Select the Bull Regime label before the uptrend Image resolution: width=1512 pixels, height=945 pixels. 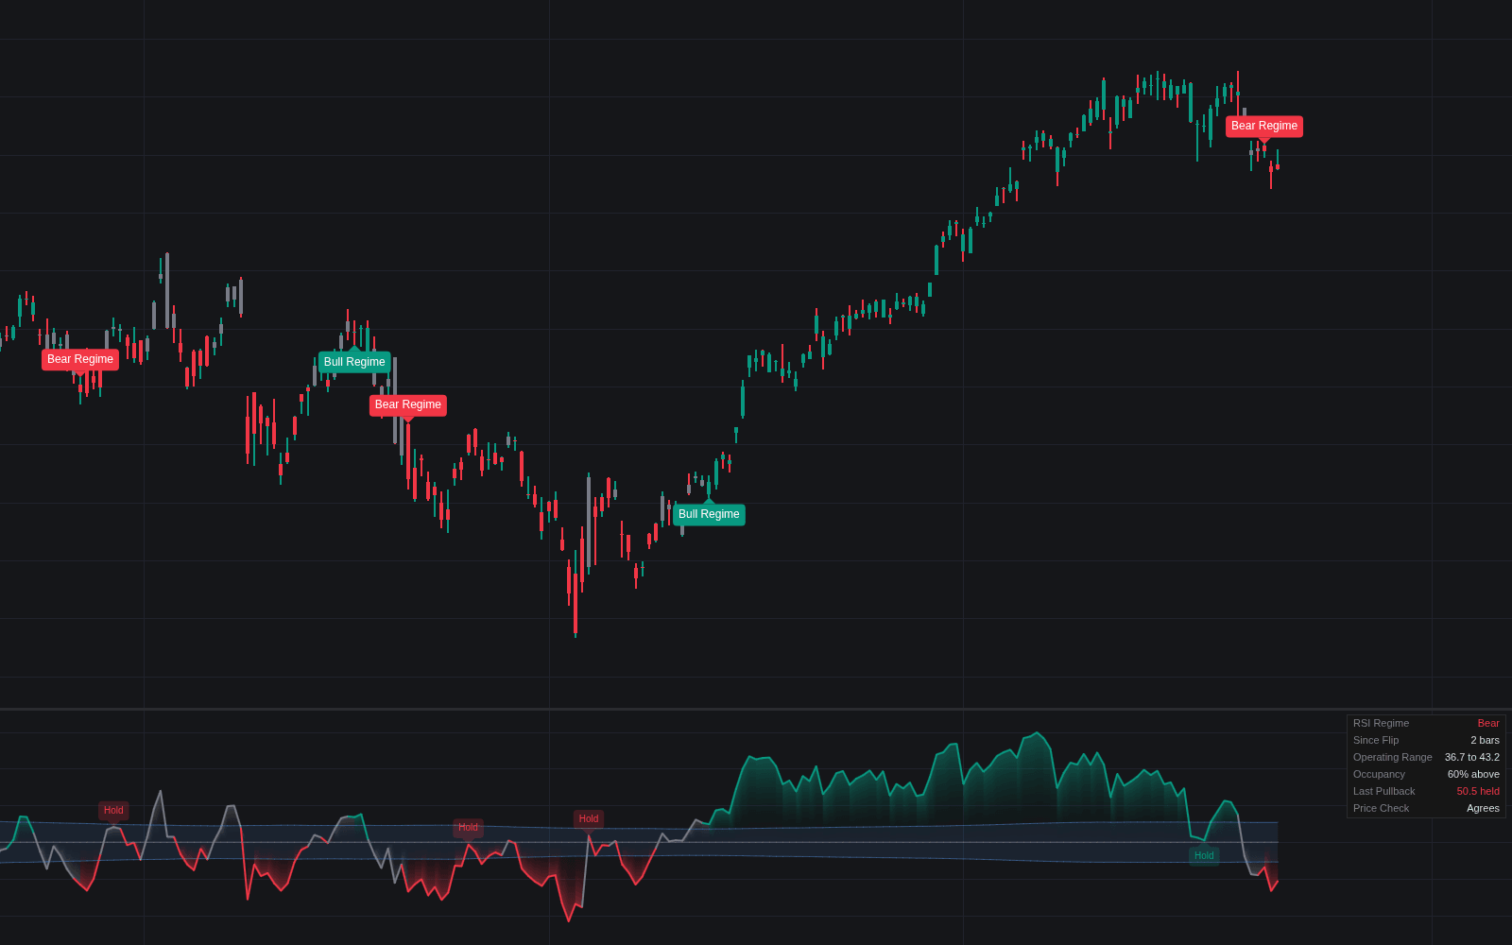click(x=709, y=514)
